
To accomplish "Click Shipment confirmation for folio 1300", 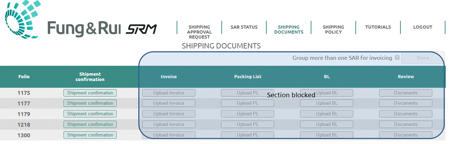I will tap(90, 135).
